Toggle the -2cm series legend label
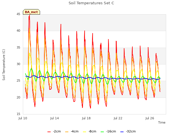The height and width of the screenshot is (137, 183). coord(57,131)
